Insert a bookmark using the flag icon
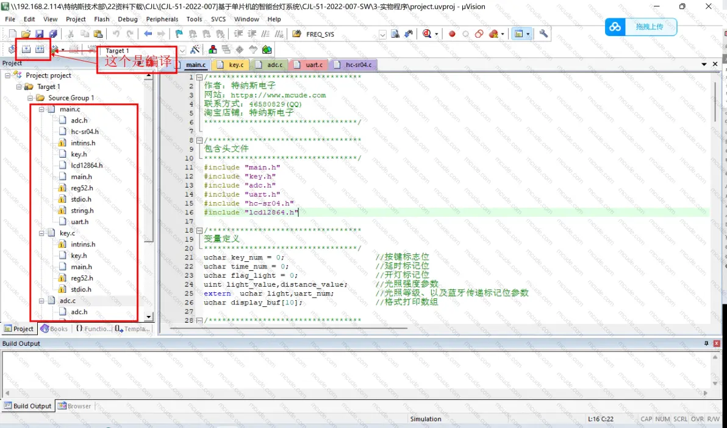 point(179,33)
